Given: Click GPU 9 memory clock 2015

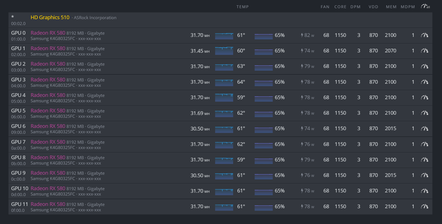Looking at the screenshot, I should point(391,175).
